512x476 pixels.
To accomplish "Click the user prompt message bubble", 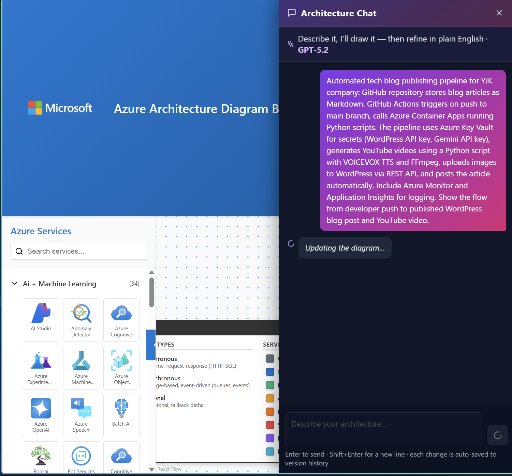I will pyautogui.click(x=413, y=150).
